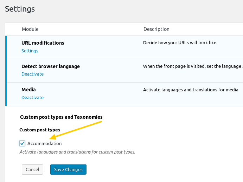Click the italic custom post types help text
This screenshot has width=243, height=182.
[x=77, y=152]
